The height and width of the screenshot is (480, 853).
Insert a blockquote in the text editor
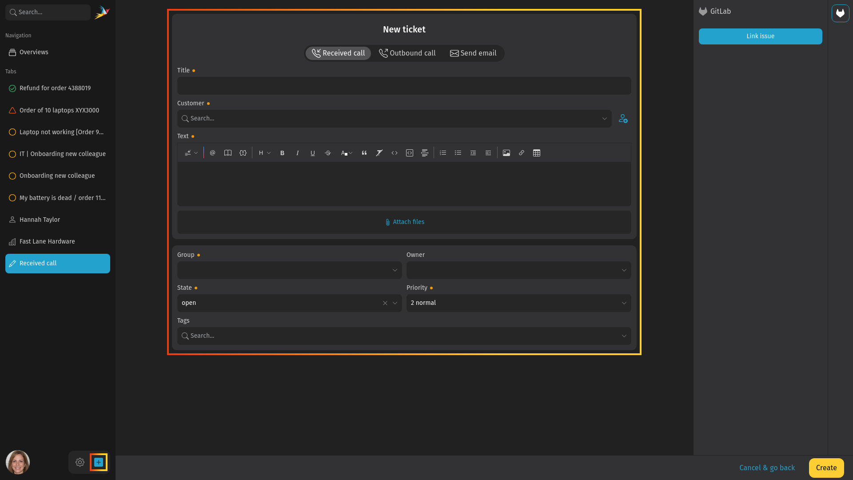364,153
